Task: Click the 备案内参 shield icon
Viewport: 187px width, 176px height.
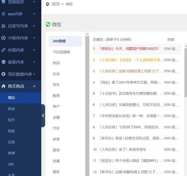Action: [x=3, y=62]
